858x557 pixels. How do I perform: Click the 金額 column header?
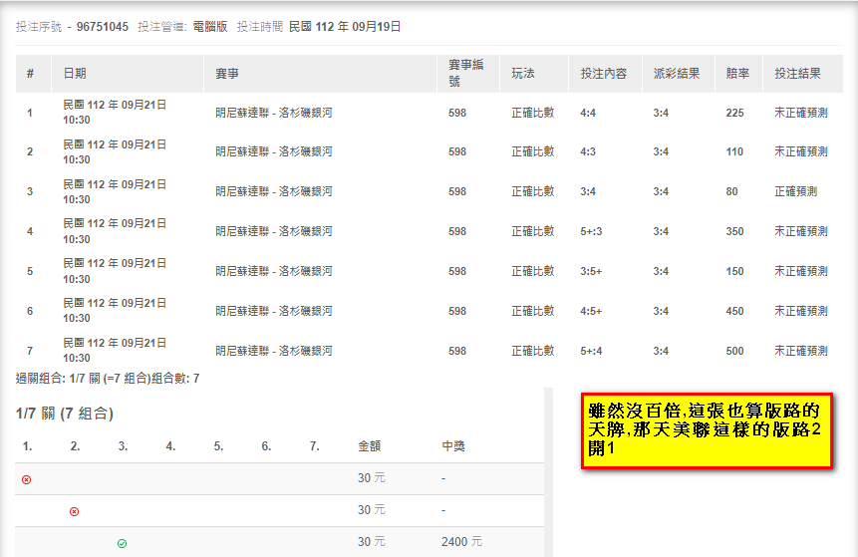point(370,446)
